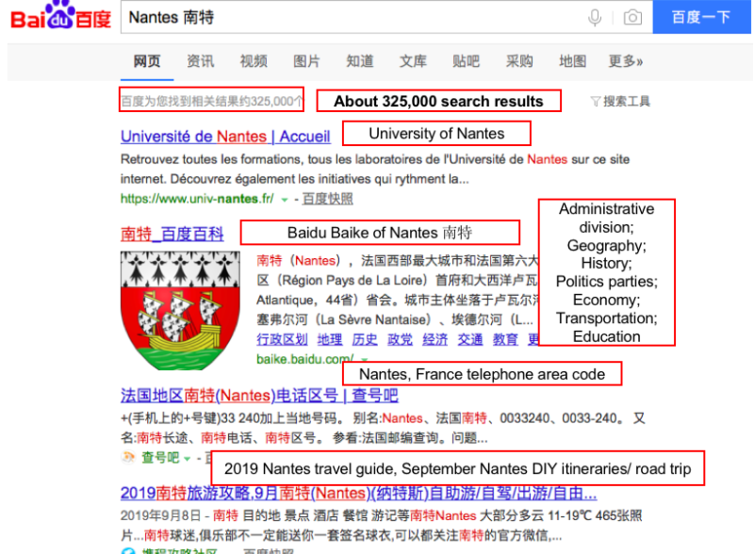754x554 pixels.
Task: Open the 政党 section link
Action: point(400,339)
